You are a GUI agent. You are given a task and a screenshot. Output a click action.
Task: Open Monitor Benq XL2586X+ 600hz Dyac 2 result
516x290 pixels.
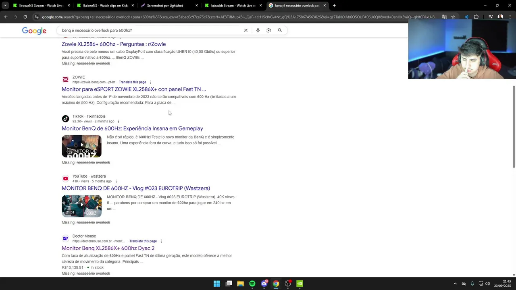[108, 248]
